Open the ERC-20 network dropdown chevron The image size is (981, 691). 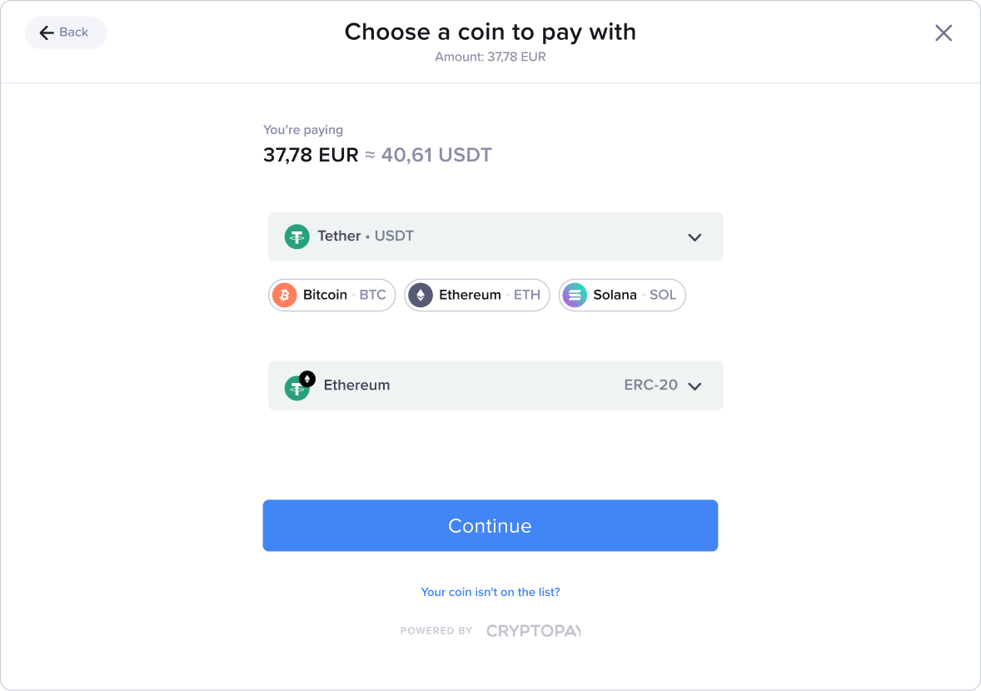(x=695, y=386)
